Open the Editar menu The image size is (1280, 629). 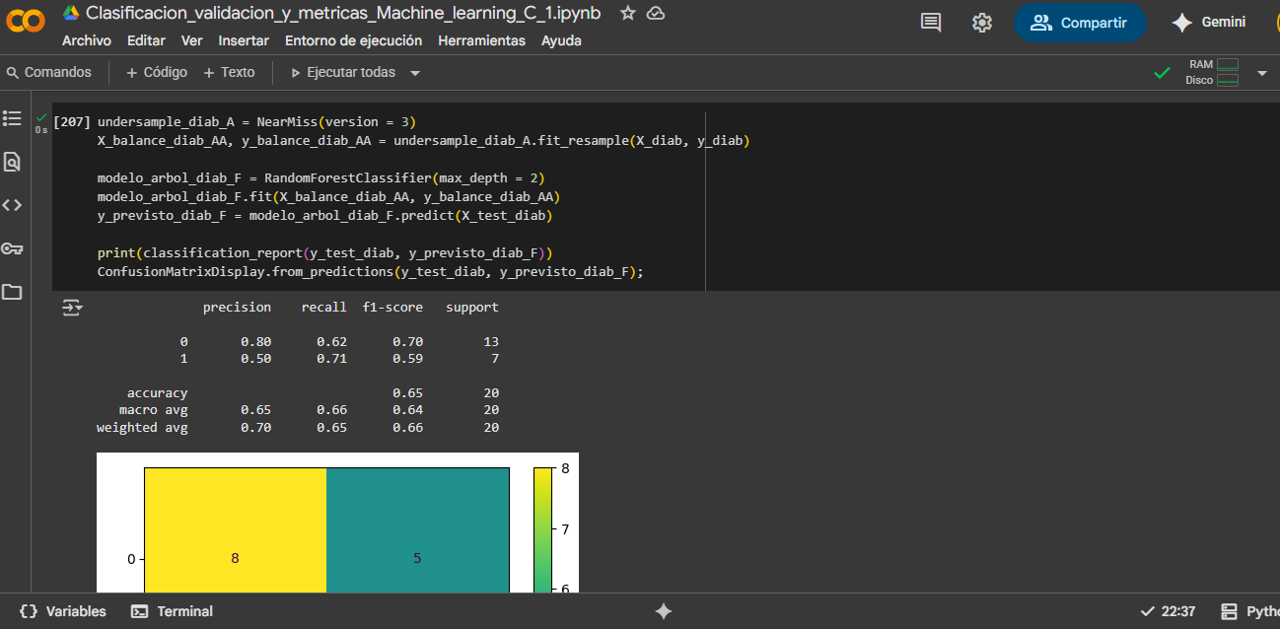click(x=146, y=40)
